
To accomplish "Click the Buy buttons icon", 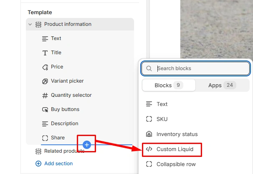I will [45, 109].
